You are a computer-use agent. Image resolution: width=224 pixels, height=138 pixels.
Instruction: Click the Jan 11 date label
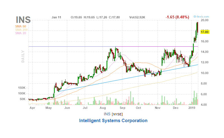click(x=56, y=17)
